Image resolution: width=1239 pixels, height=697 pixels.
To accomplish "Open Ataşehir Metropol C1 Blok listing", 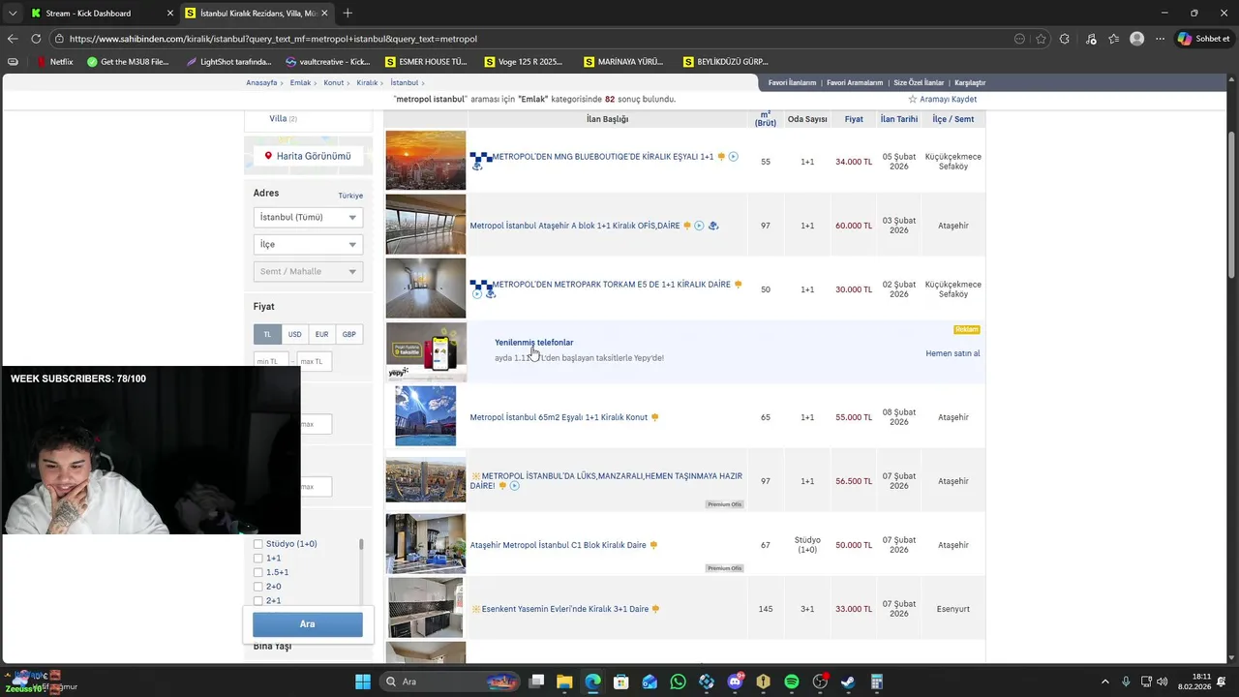I will 558,545.
